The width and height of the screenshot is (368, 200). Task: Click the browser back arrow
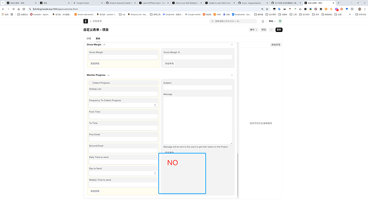click(x=3, y=9)
